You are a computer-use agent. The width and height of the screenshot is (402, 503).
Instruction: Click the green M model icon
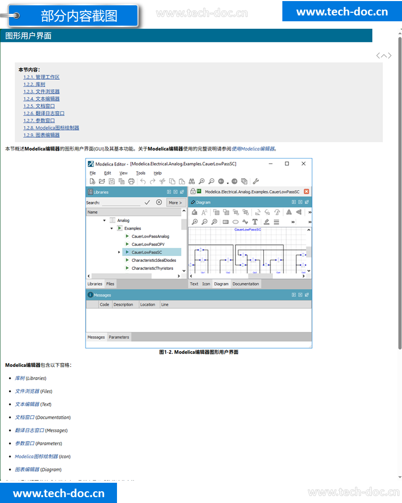[x=199, y=191]
